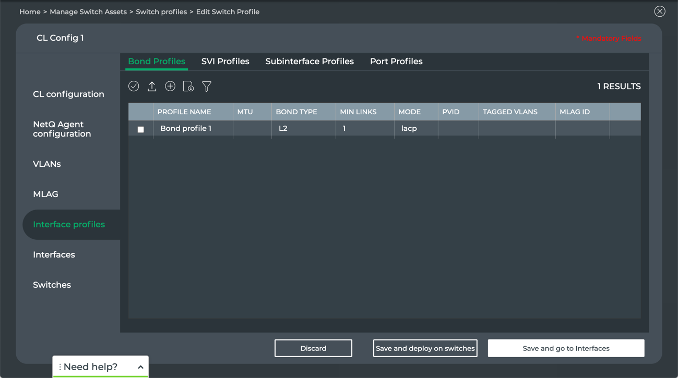
Task: Navigate to MLAG in the sidebar
Action: click(x=45, y=194)
